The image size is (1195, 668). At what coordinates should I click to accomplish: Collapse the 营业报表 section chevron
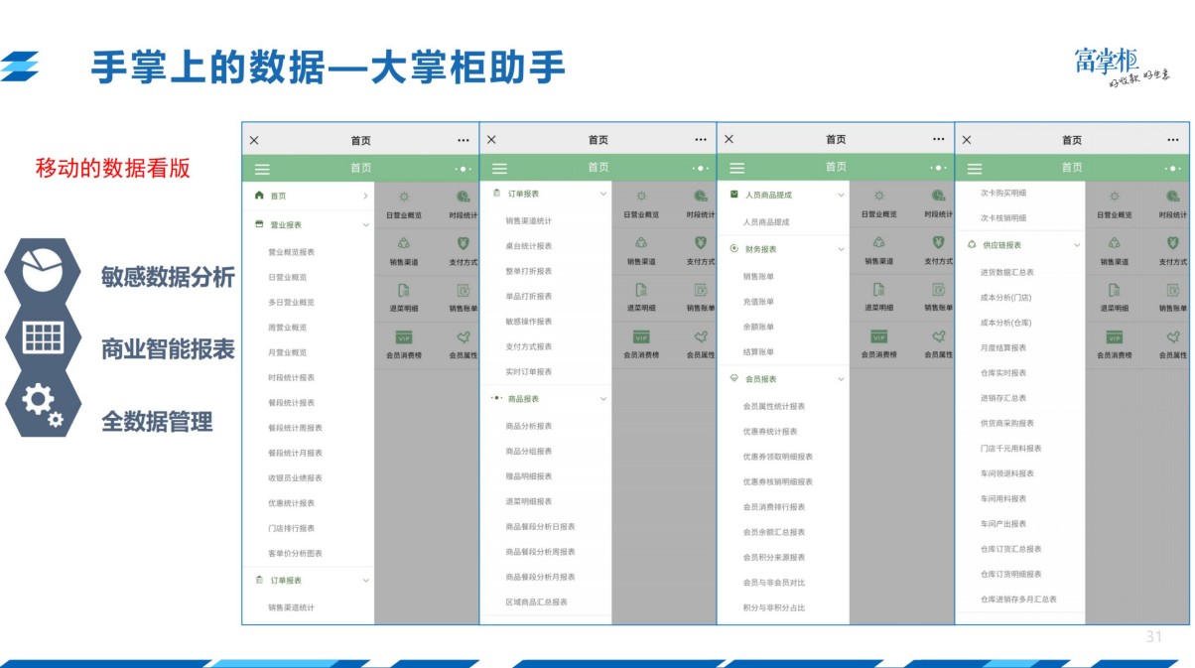[363, 224]
